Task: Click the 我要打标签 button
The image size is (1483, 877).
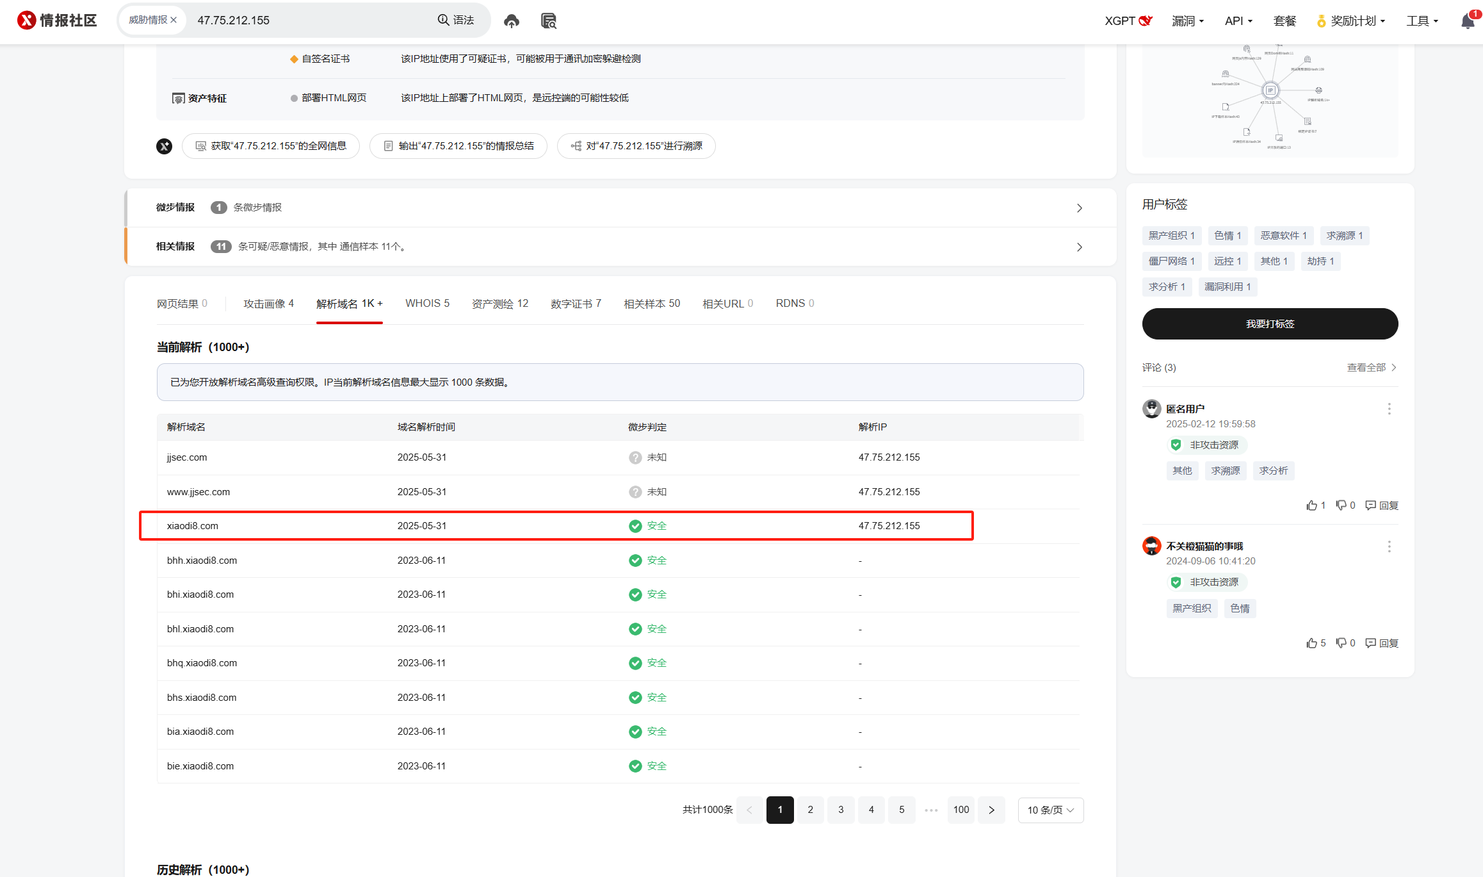Action: (x=1270, y=324)
